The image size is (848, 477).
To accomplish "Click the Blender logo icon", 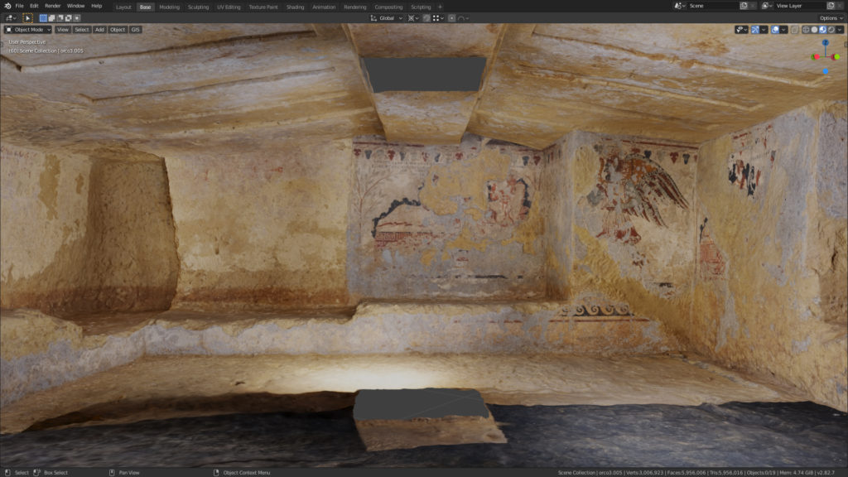I will click(x=7, y=6).
